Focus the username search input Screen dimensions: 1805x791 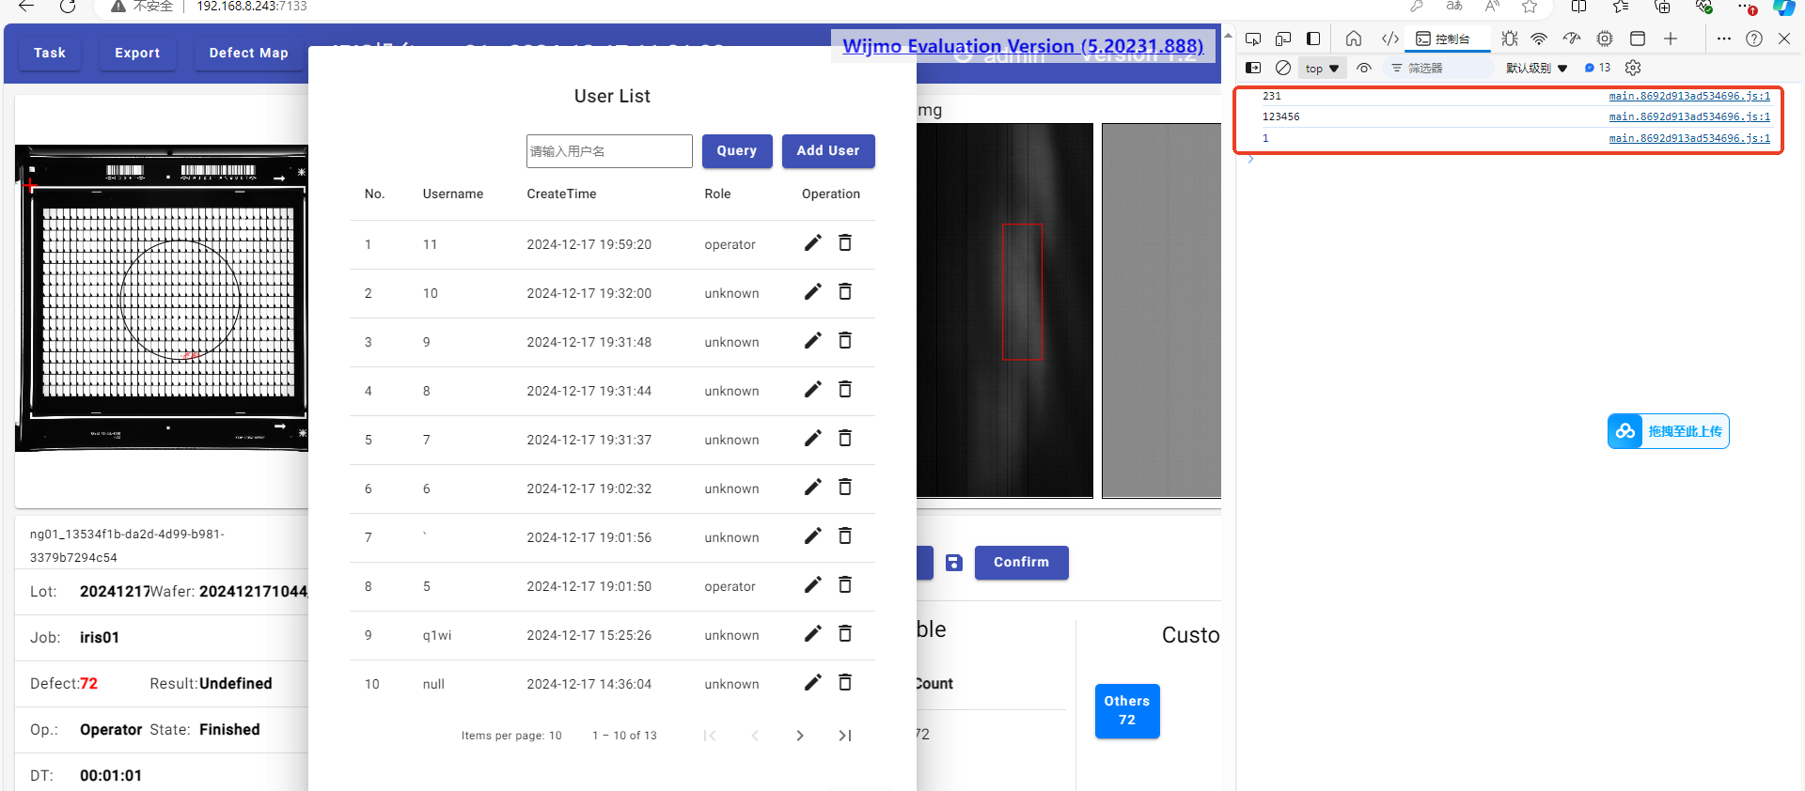[x=609, y=151]
